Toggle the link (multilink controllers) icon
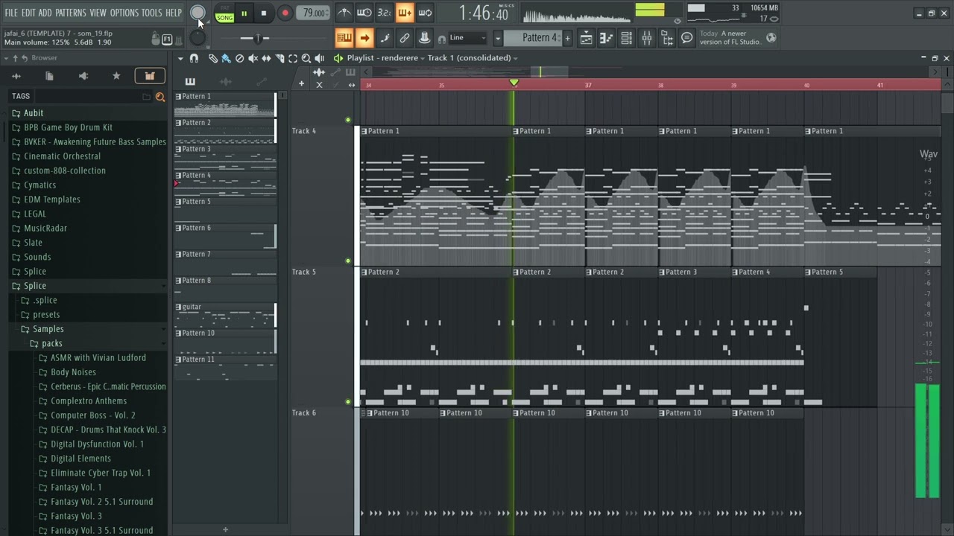 pos(405,38)
